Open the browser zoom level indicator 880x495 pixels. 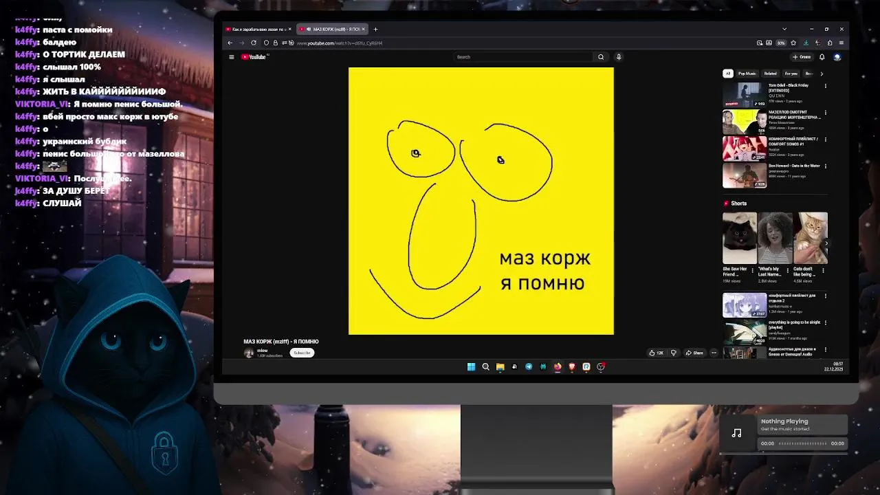point(781,43)
